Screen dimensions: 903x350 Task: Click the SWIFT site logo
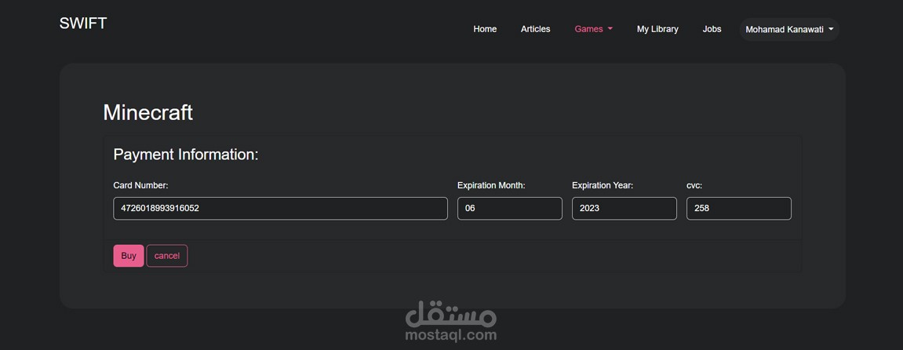pyautogui.click(x=83, y=24)
